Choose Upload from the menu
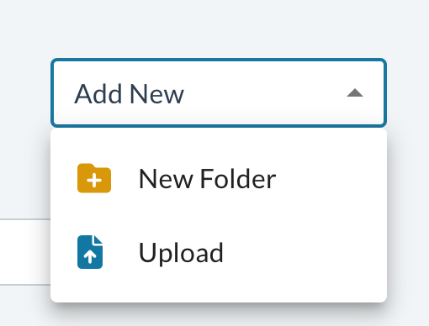 (x=219, y=252)
